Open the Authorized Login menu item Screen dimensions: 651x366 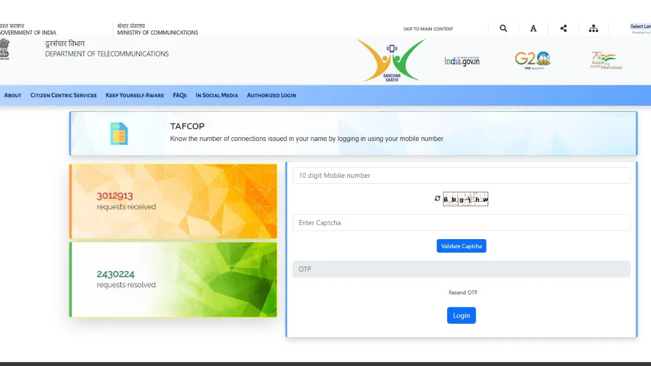271,95
